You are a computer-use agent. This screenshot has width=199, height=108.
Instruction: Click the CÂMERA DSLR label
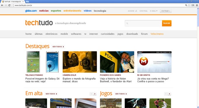point(69,75)
